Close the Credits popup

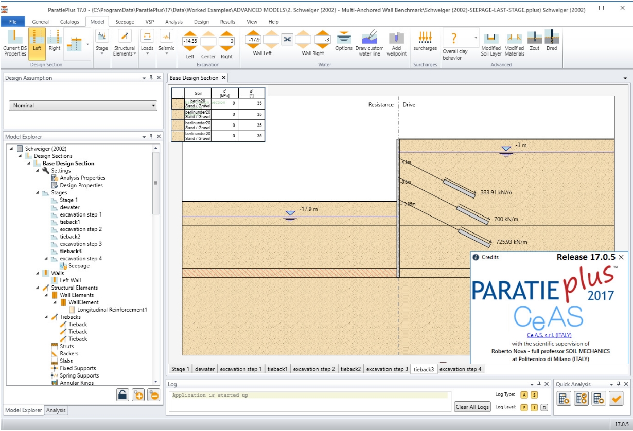click(621, 257)
